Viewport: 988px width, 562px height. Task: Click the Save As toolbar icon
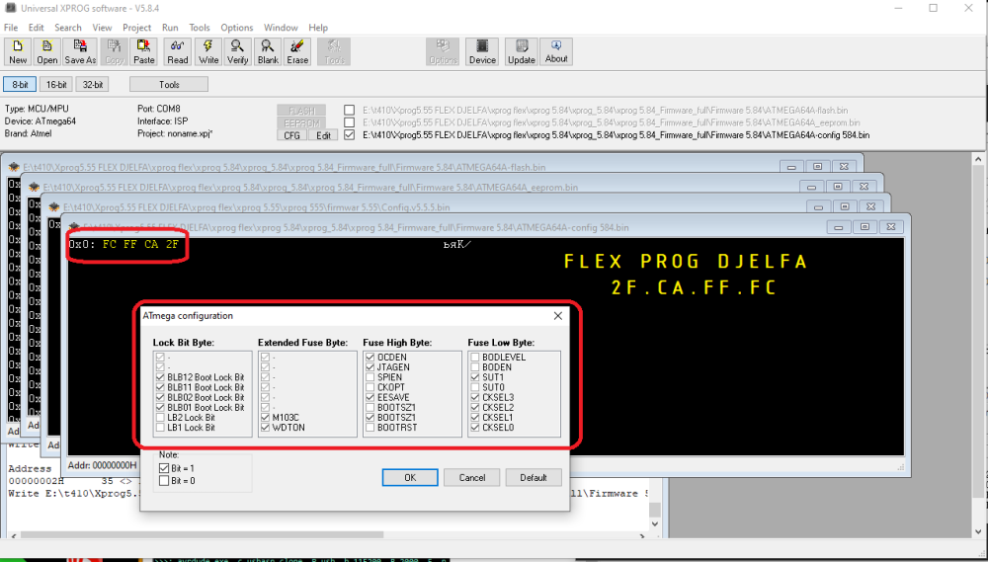tap(80, 51)
